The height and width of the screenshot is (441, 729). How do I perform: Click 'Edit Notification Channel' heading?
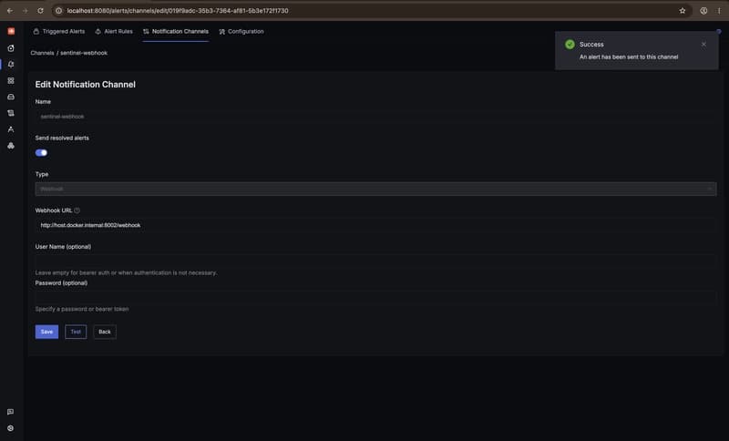(86, 85)
